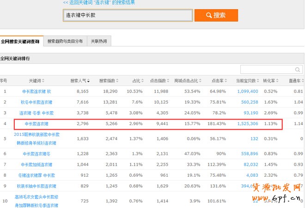This screenshot has width=305, height=208.
Task: Sort by 商城点击占比 column header
Action: coord(186,81)
